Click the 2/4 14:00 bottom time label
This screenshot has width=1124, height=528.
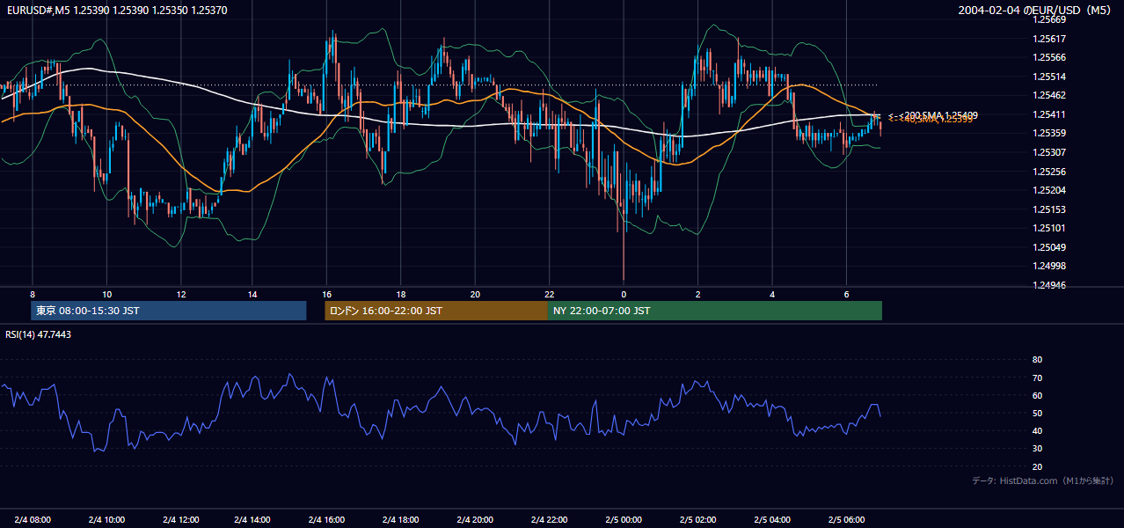(x=253, y=519)
